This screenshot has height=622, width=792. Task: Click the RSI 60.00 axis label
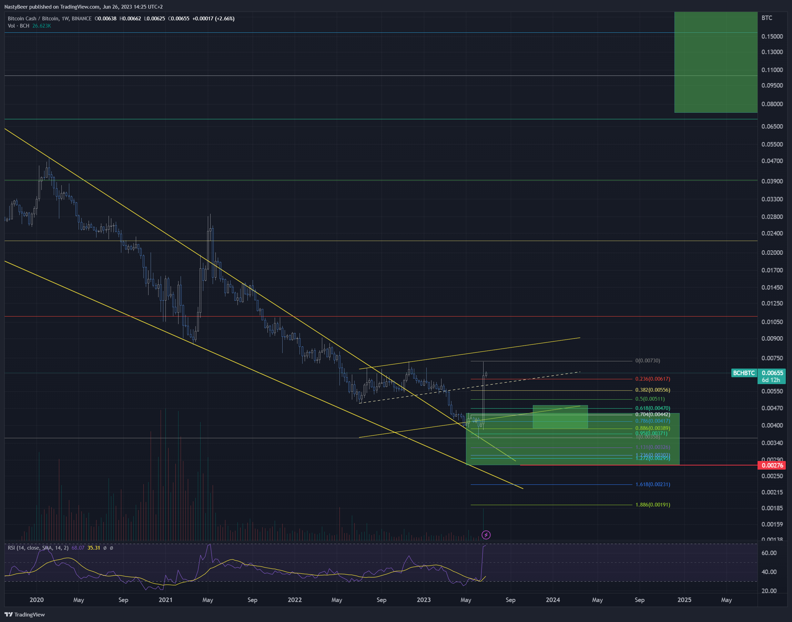coord(769,553)
